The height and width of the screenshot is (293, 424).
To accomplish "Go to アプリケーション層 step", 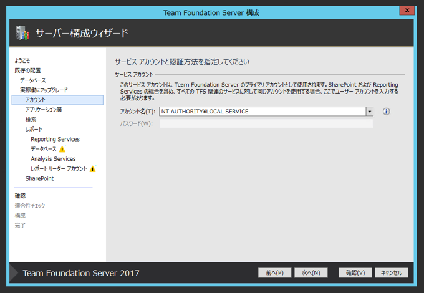I will pyautogui.click(x=43, y=110).
